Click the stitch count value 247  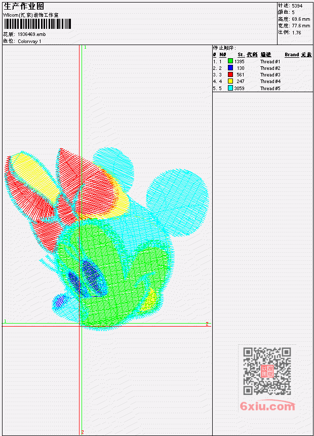click(240, 82)
